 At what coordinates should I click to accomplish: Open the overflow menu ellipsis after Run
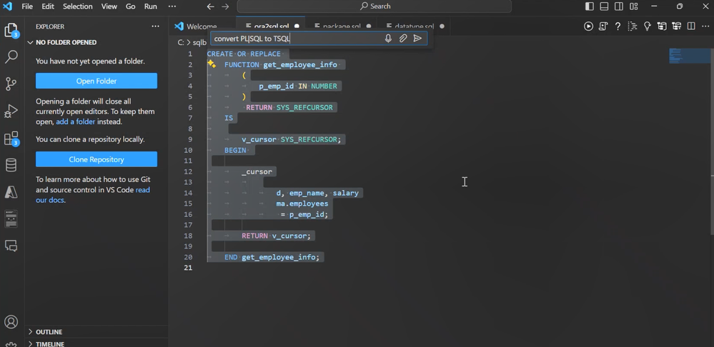172,6
